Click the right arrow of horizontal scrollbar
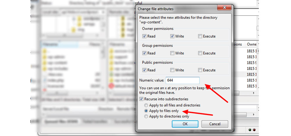The height and width of the screenshot is (136, 291). (253, 93)
